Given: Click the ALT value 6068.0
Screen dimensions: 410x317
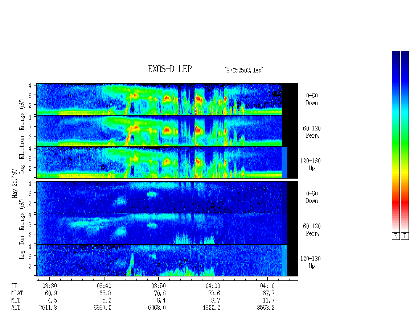Looking at the screenshot, I should click(157, 308).
